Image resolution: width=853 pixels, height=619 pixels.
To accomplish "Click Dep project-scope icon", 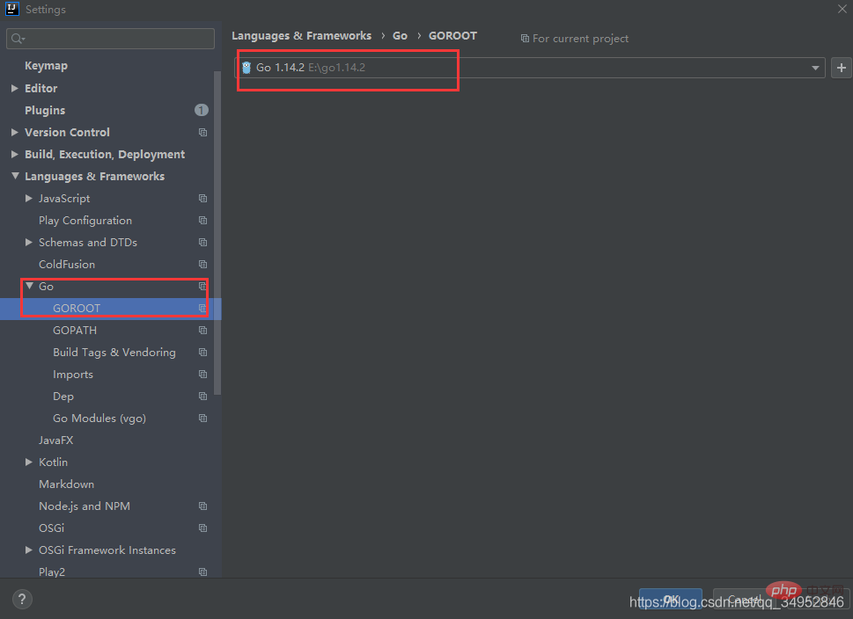I will [203, 397].
